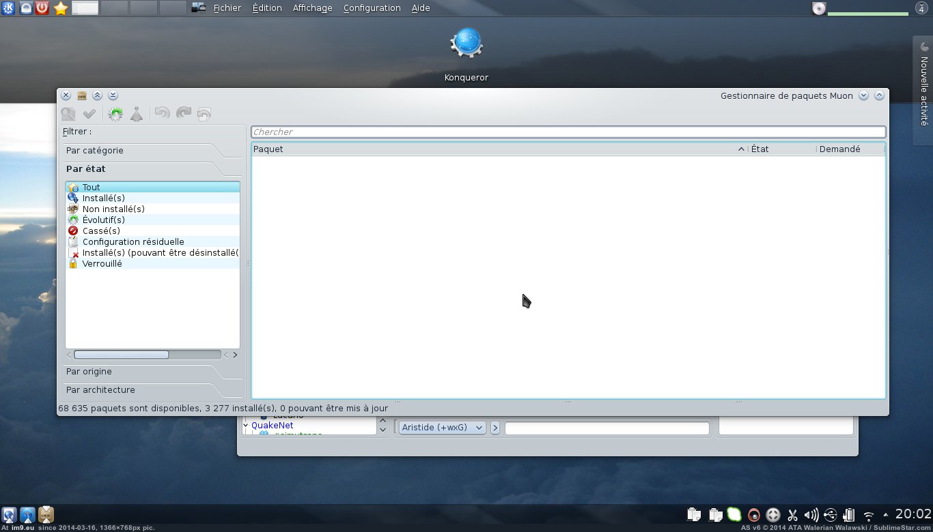The height and width of the screenshot is (532, 933).
Task: Select the Installé(s) state filter
Action: point(103,198)
